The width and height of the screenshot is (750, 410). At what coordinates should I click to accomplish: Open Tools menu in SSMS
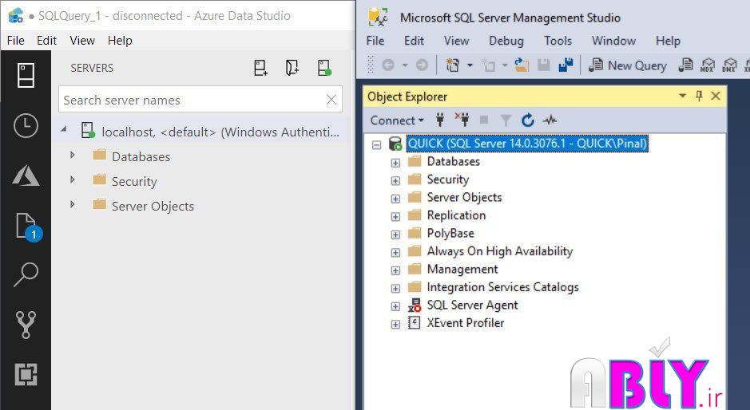pos(558,41)
